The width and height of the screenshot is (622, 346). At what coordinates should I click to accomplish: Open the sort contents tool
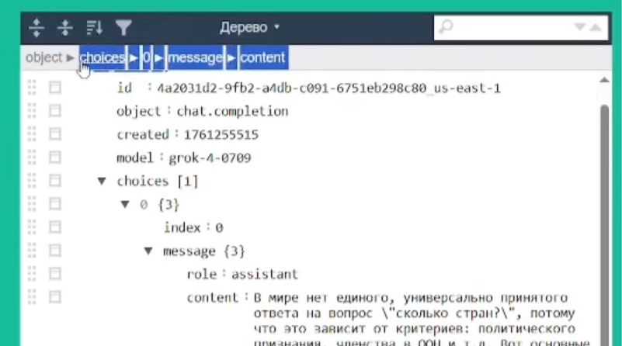coord(94,28)
